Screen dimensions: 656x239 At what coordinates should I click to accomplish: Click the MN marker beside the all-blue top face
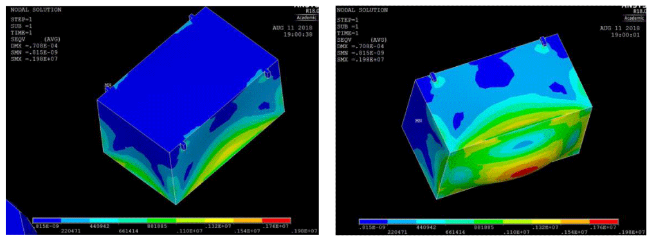107,85
